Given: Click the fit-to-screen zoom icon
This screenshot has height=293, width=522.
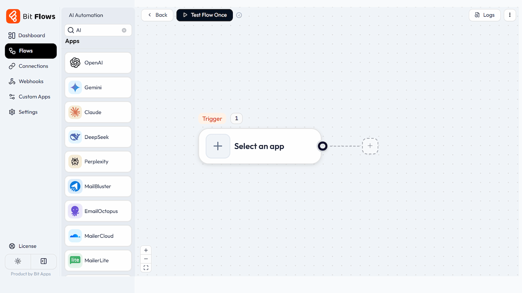Looking at the screenshot, I should point(146,267).
